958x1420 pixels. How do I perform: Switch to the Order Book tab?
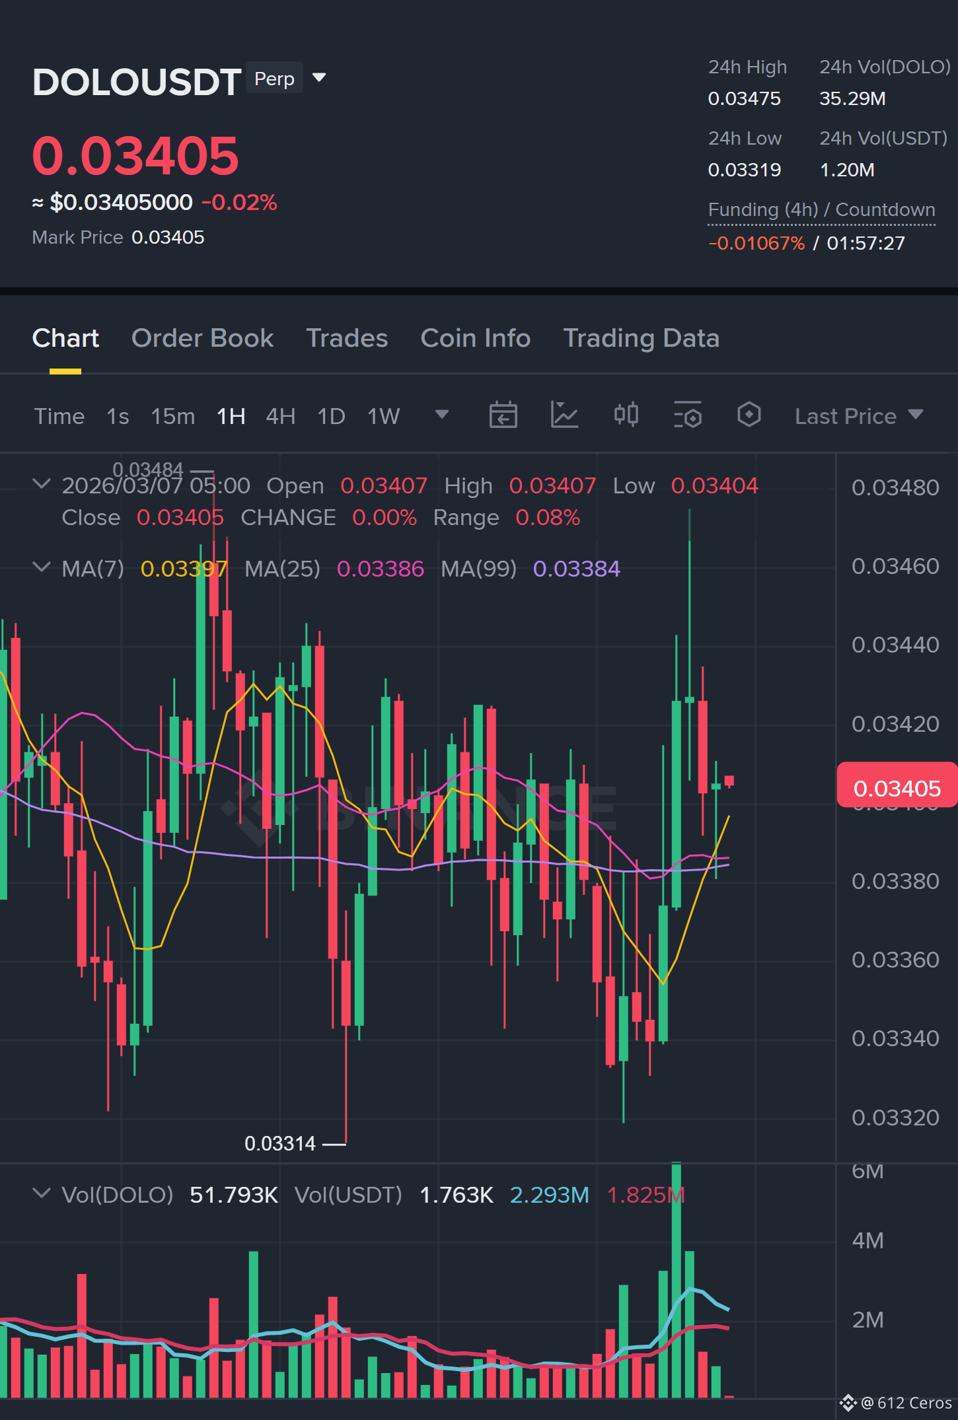pyautogui.click(x=202, y=338)
